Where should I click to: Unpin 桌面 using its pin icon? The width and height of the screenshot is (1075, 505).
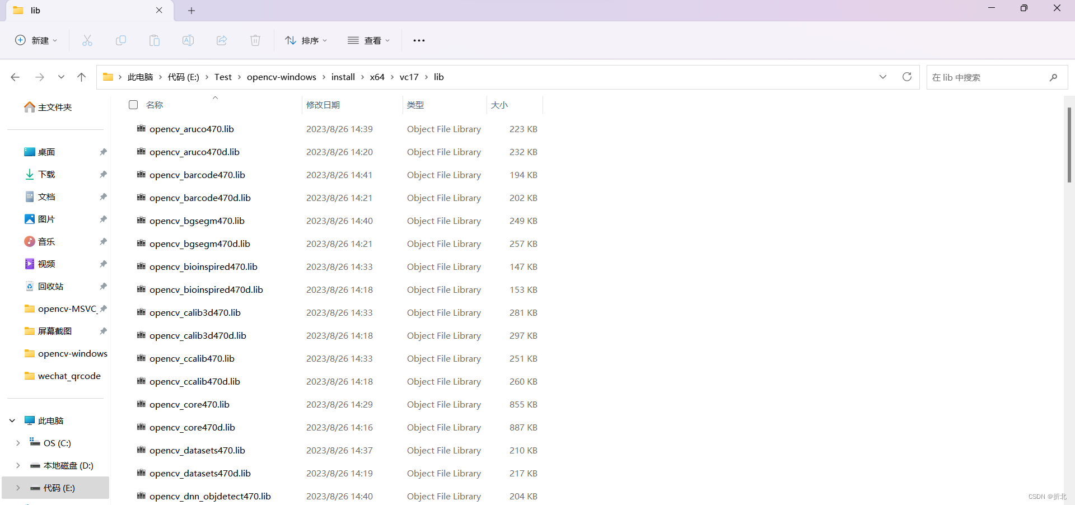pyautogui.click(x=103, y=152)
